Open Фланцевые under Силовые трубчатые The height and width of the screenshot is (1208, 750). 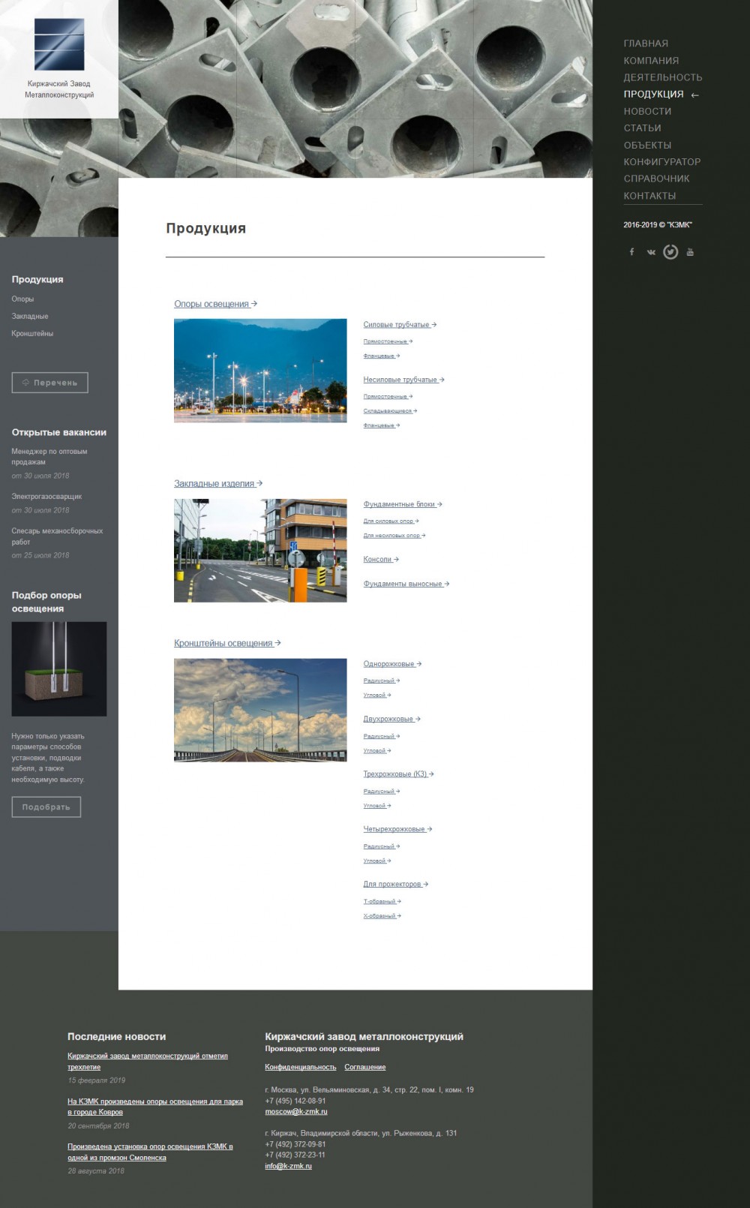point(382,356)
